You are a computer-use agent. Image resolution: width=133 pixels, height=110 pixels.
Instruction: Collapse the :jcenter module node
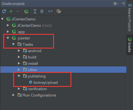click(8, 38)
